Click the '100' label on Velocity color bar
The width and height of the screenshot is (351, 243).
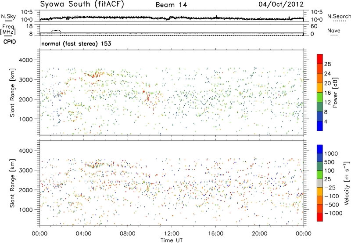(x=330, y=171)
